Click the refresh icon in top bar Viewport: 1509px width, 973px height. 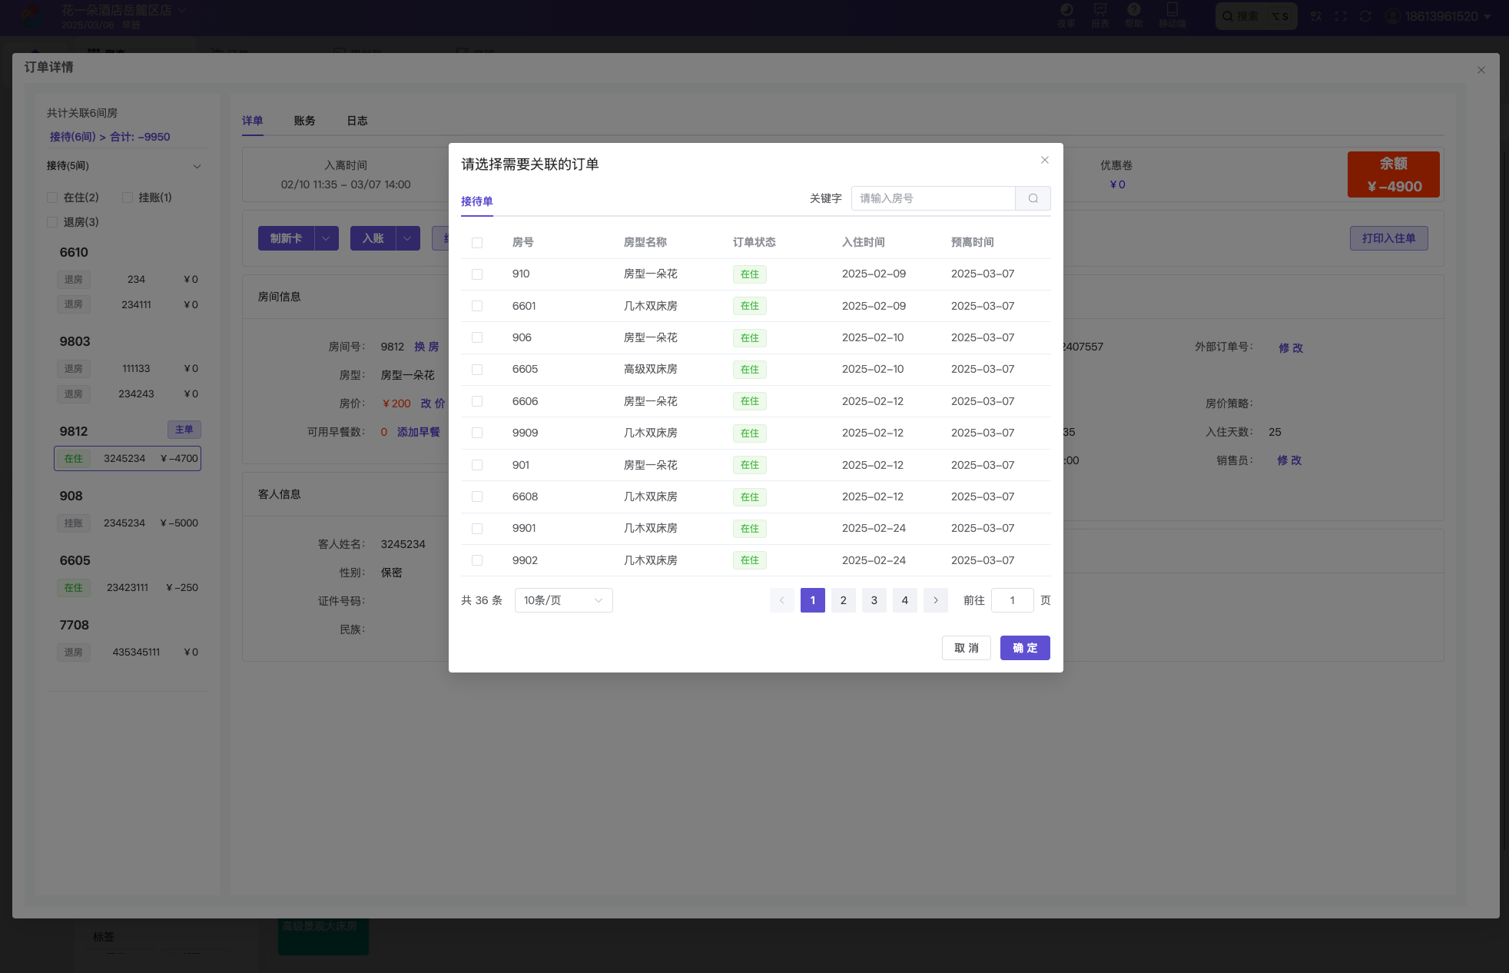(1365, 16)
